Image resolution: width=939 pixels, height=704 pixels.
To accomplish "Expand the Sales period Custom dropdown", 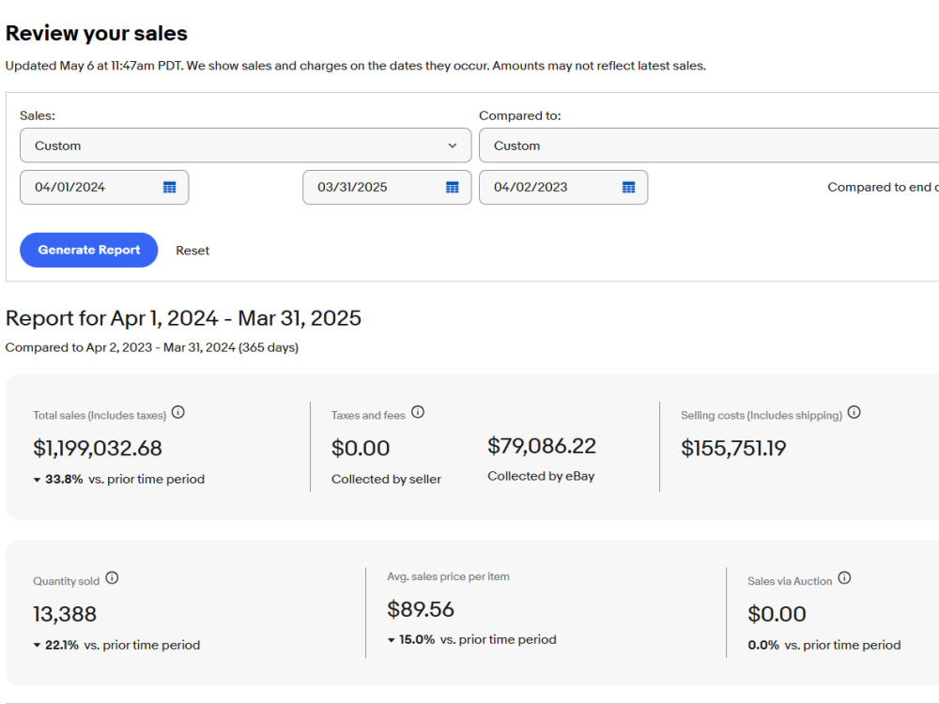I will coord(245,145).
